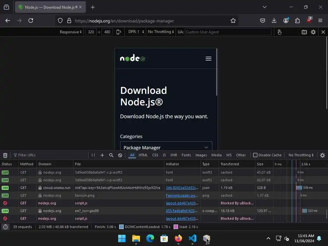Screen dimensions: 328x246
Task: Open the Pocket save icon
Action: [263, 20]
